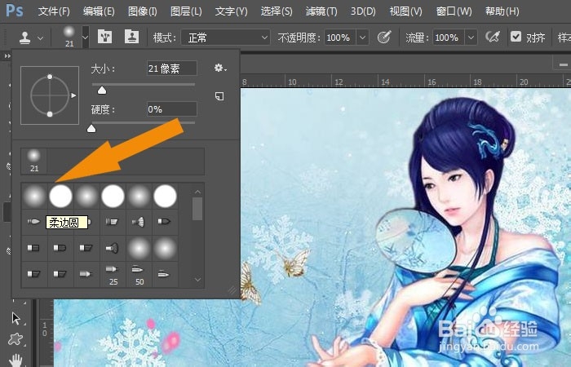Pick the unlabeled airbrush beside the 50 preset
Screen dimensions: 571x367
point(163,273)
